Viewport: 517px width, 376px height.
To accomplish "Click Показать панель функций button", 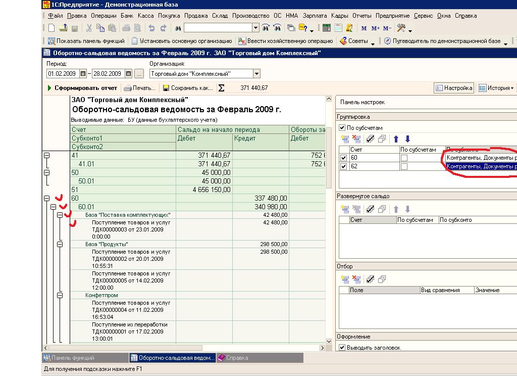I will pyautogui.click(x=86, y=41).
